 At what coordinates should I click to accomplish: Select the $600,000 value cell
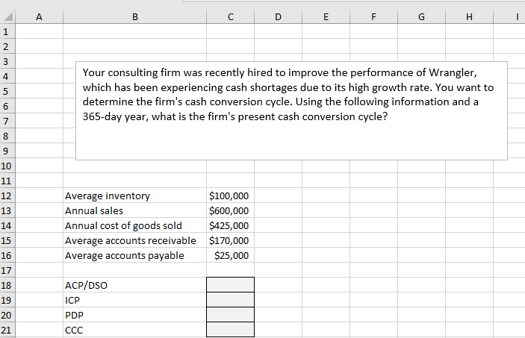(x=230, y=211)
